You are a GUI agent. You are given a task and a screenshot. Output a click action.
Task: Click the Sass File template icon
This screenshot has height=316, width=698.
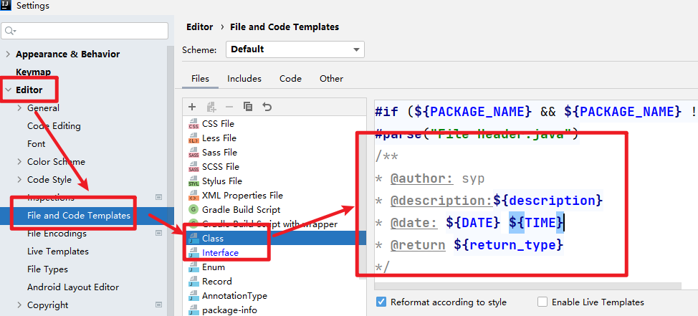(193, 152)
